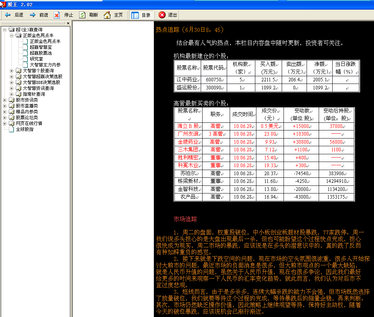Close the tree sidebar panel
This screenshot has width=374, height=317.
point(68,23)
